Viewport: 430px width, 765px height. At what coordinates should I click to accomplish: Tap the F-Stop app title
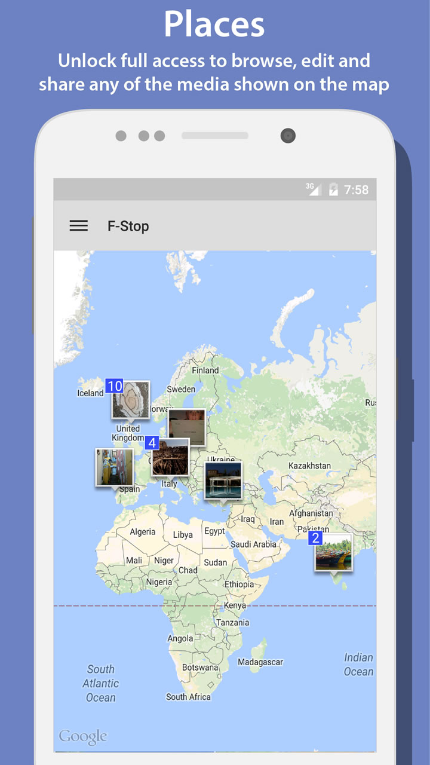(128, 227)
